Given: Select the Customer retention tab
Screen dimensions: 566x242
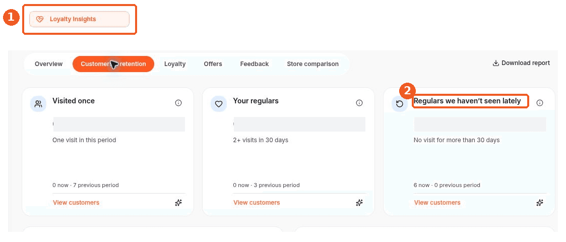Looking at the screenshot, I should [113, 64].
